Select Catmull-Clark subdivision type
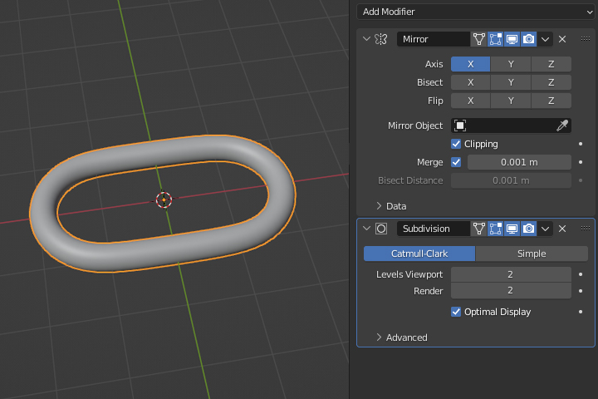Viewport: 598px width, 399px height. click(419, 254)
